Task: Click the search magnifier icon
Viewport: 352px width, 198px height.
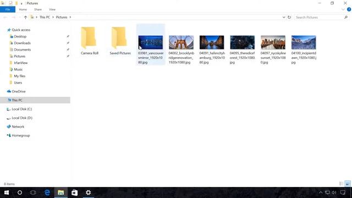Action: [x=346, y=17]
